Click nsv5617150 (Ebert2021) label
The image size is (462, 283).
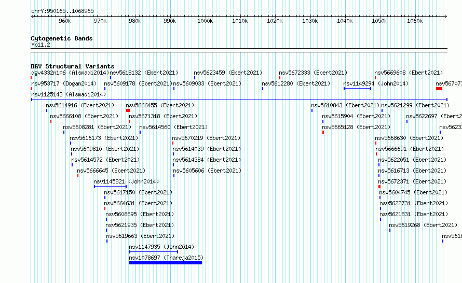pyautogui.click(x=138, y=192)
